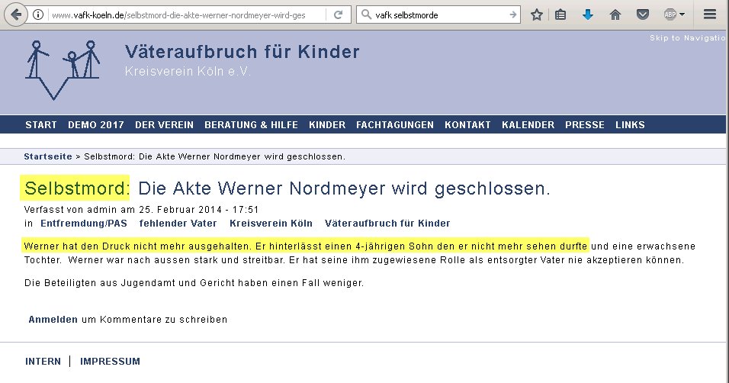The width and height of the screenshot is (729, 383).
Task: Click Anmelden to log in for comments
Action: pyautogui.click(x=53, y=319)
